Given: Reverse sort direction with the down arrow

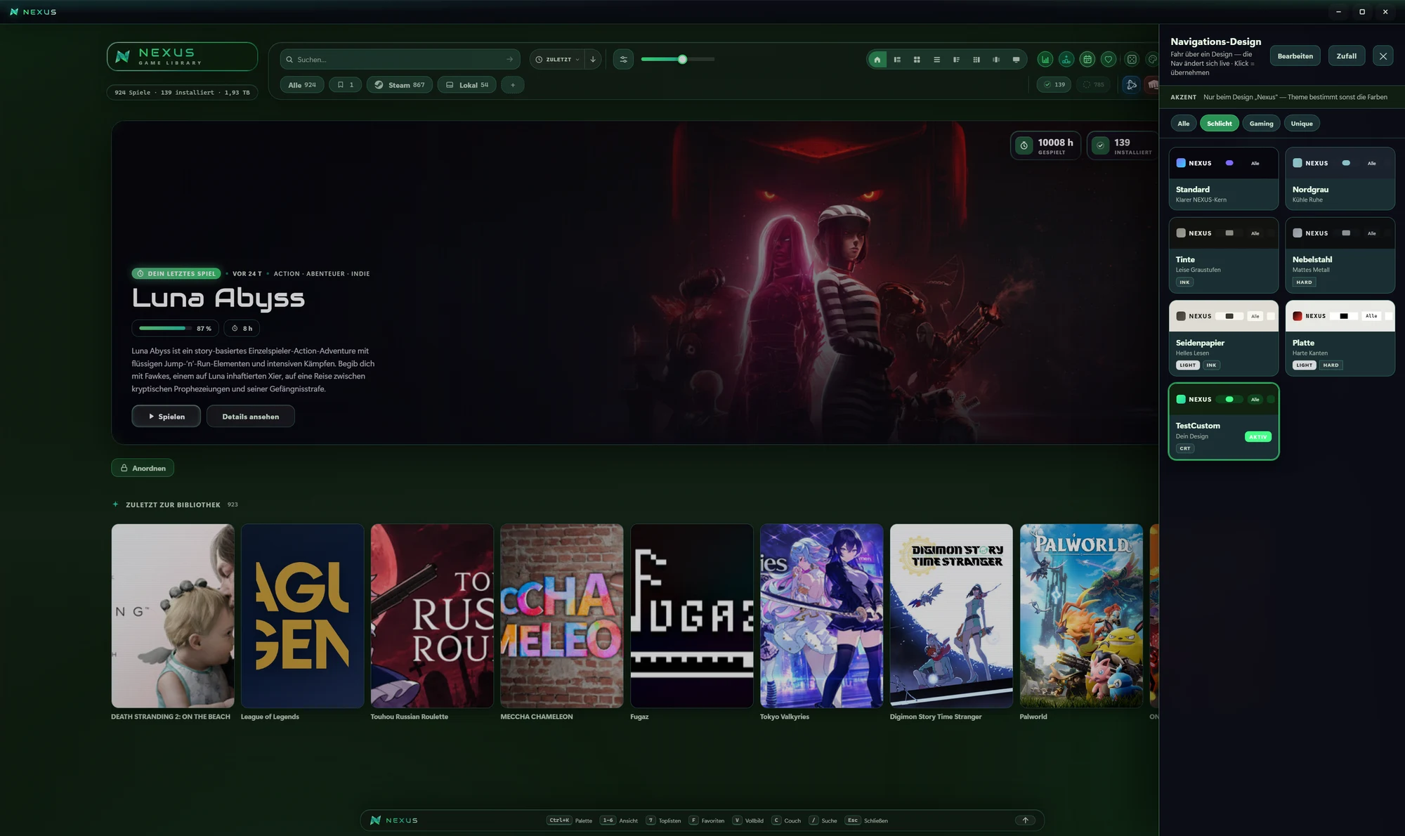Looking at the screenshot, I should point(593,60).
